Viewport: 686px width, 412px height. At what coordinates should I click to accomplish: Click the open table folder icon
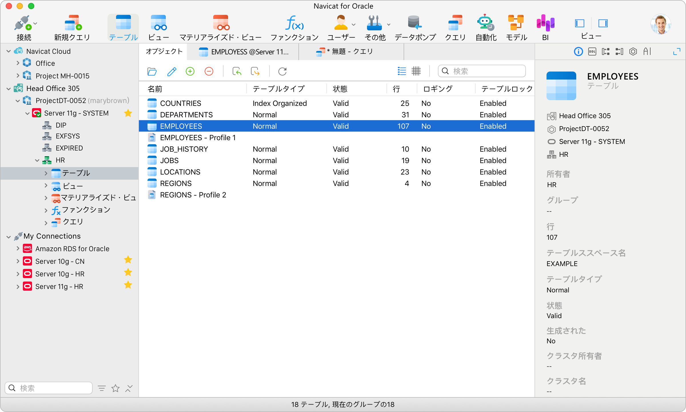tap(152, 71)
